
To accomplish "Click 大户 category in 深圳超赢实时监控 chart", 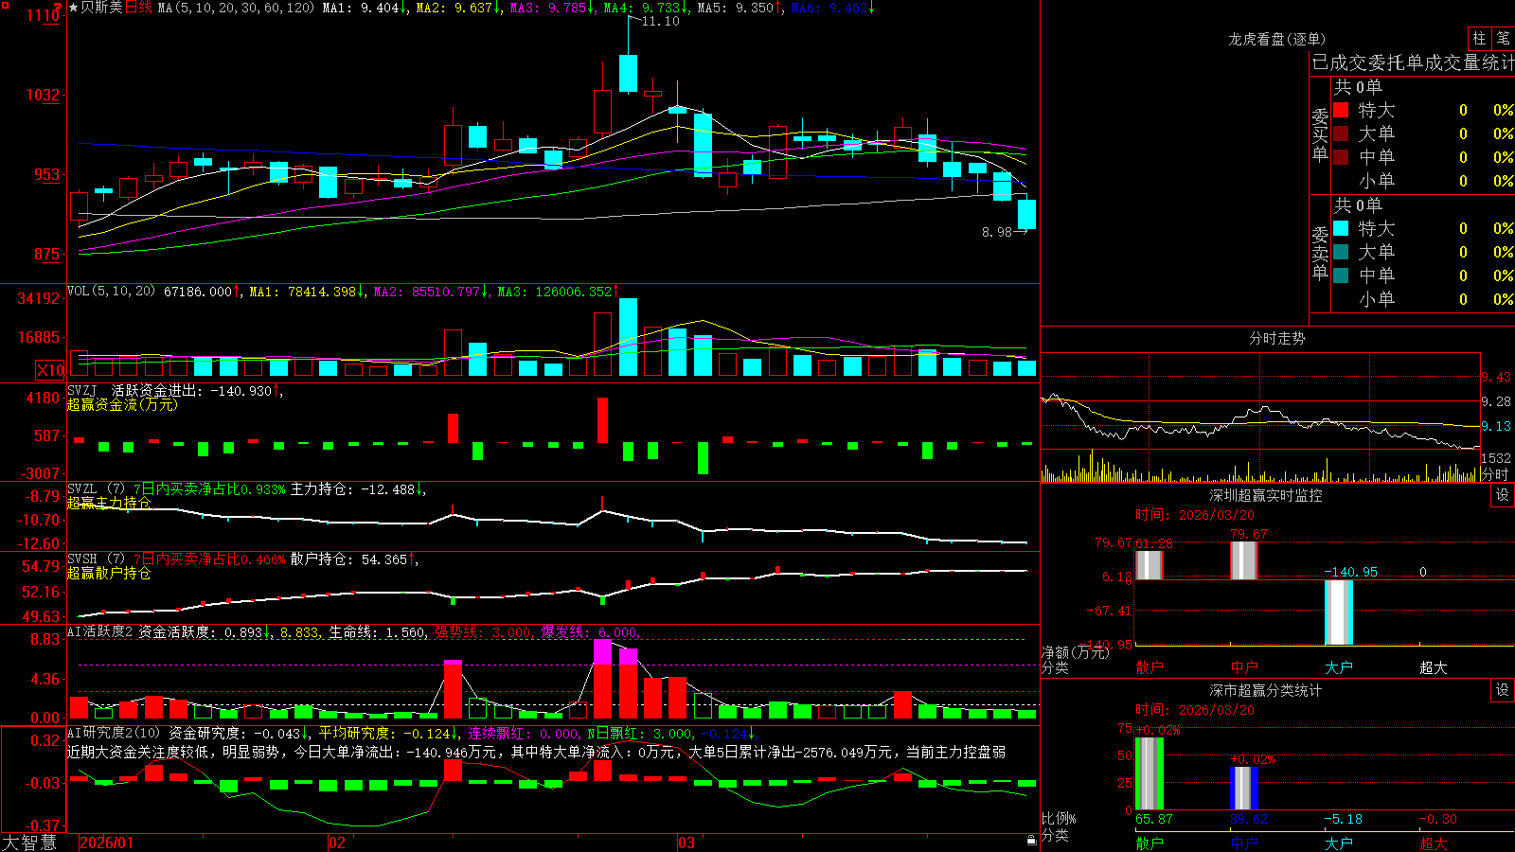I will (1339, 667).
